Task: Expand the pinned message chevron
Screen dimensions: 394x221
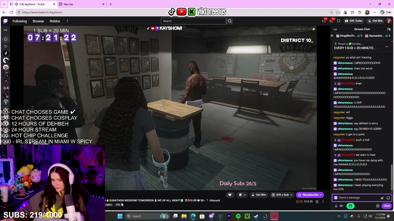Action: click(387, 47)
